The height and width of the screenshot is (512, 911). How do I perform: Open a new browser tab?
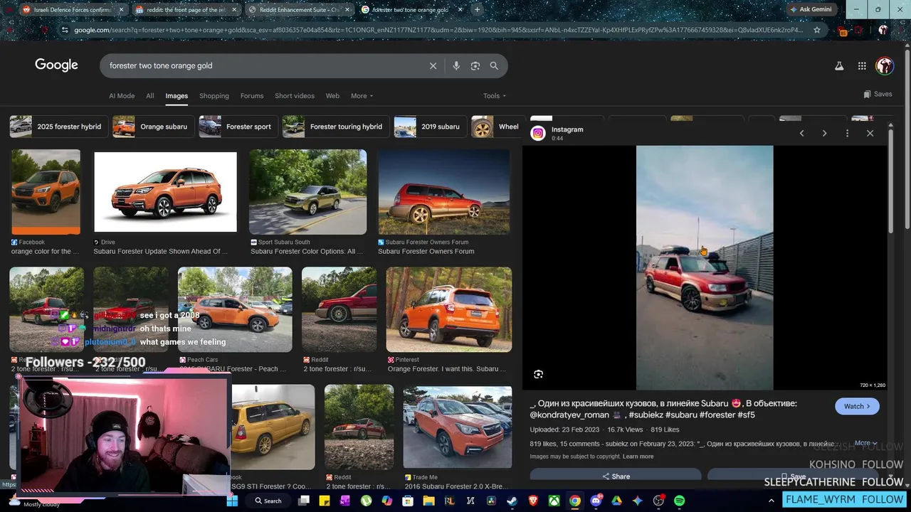(x=477, y=10)
